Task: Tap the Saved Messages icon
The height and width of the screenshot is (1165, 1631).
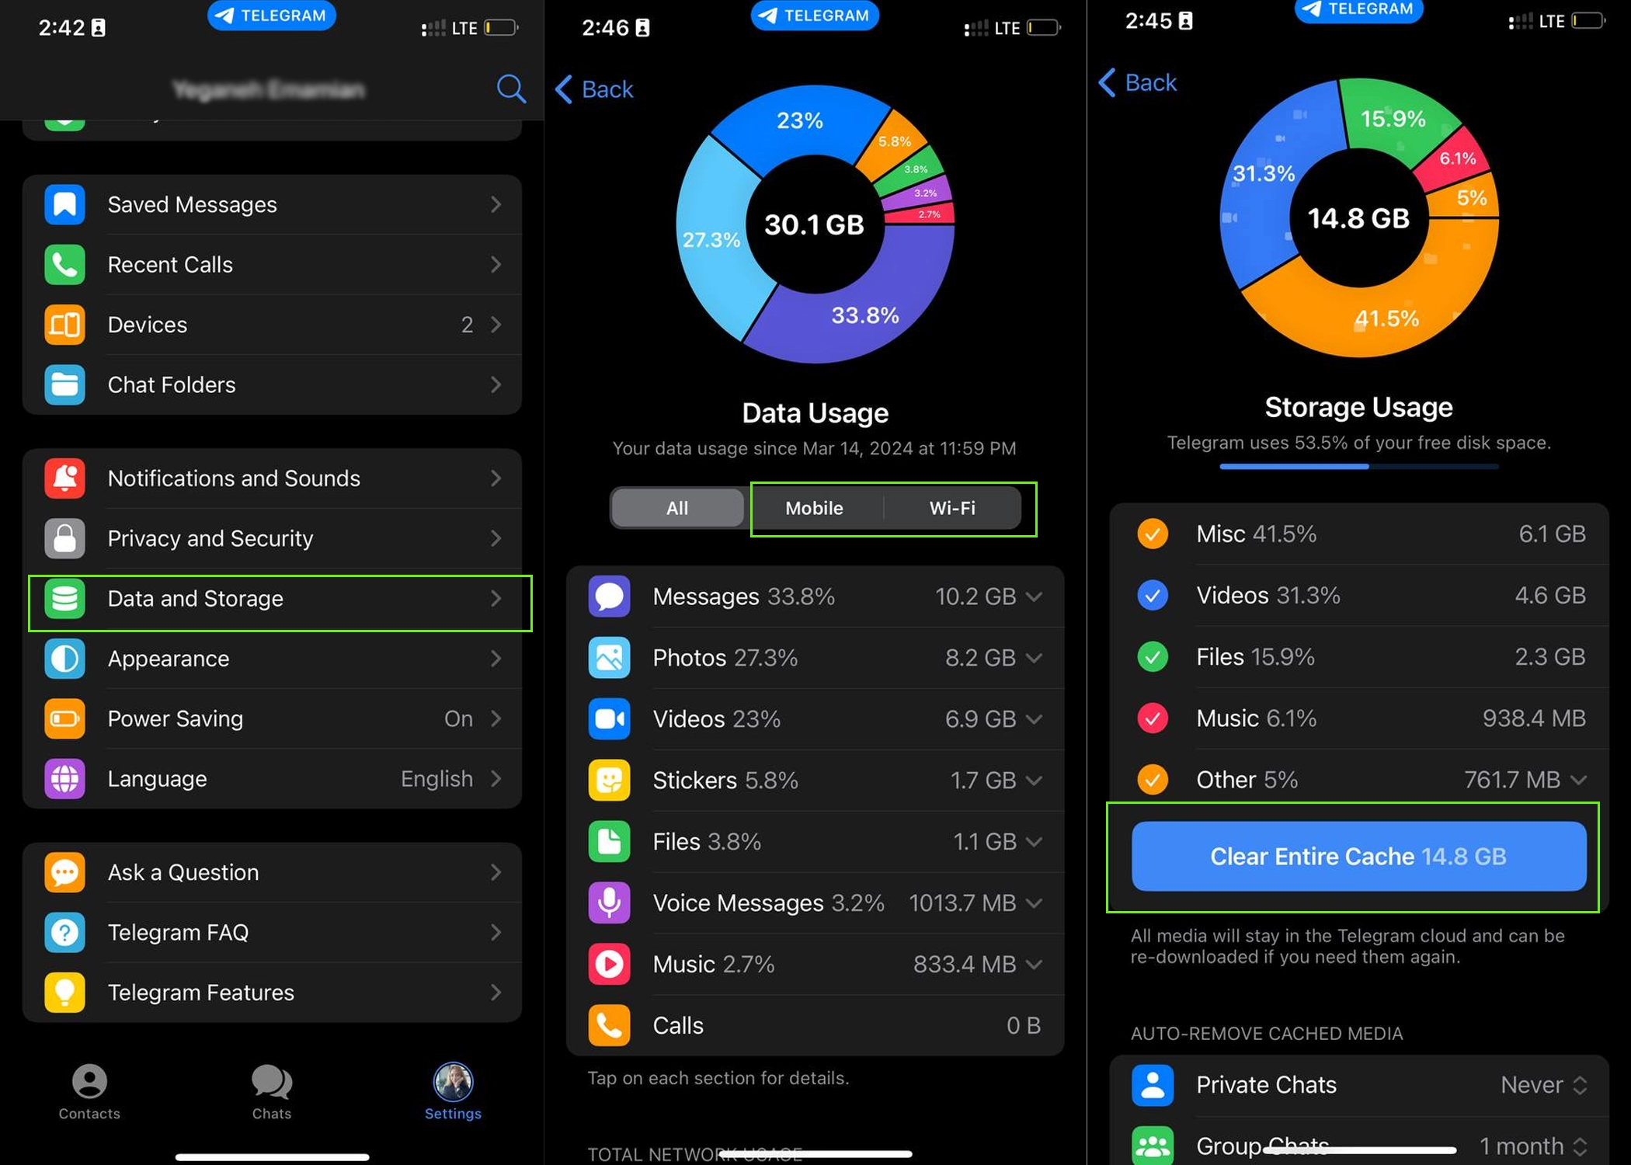Action: click(x=64, y=204)
